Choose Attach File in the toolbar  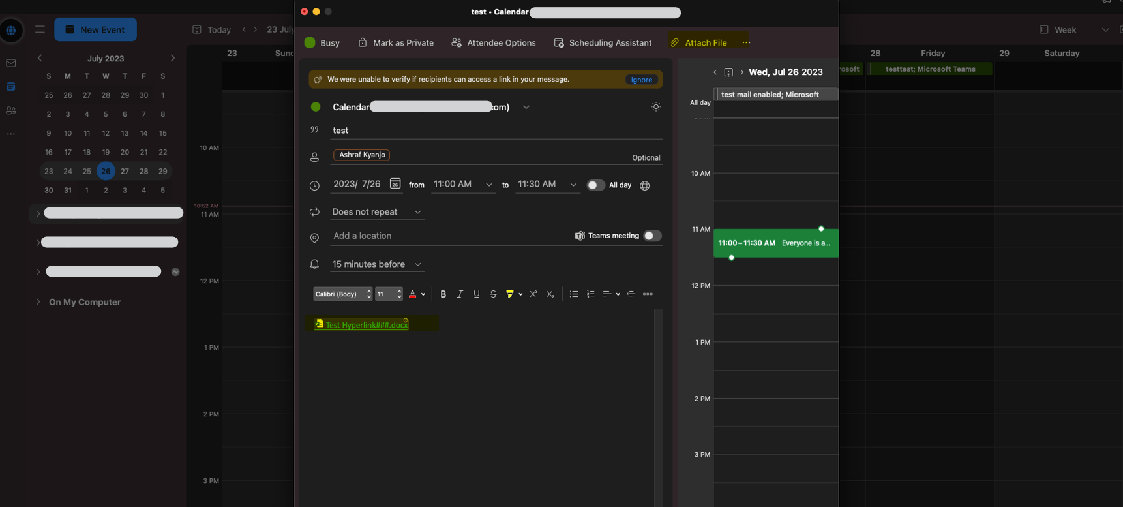(x=698, y=43)
